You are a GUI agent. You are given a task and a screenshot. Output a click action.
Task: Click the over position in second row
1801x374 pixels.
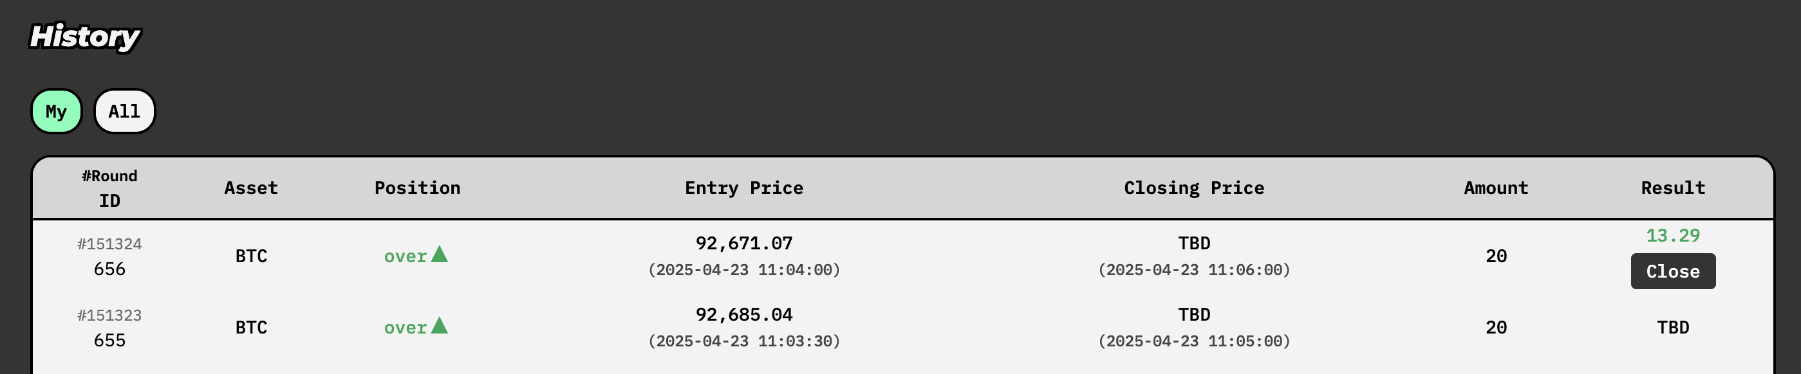tap(406, 328)
